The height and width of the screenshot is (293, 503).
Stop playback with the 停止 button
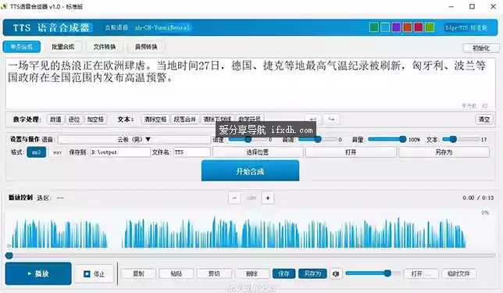point(94,274)
